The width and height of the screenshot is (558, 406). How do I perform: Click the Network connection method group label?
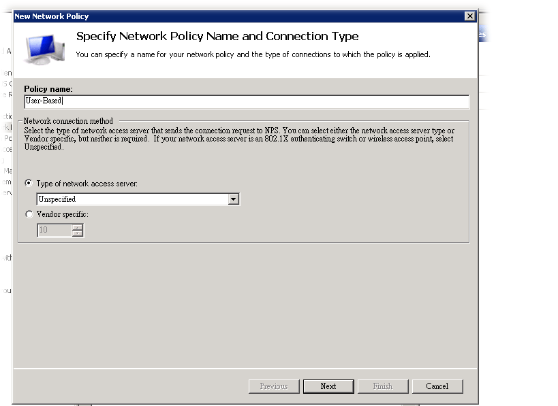(x=68, y=121)
